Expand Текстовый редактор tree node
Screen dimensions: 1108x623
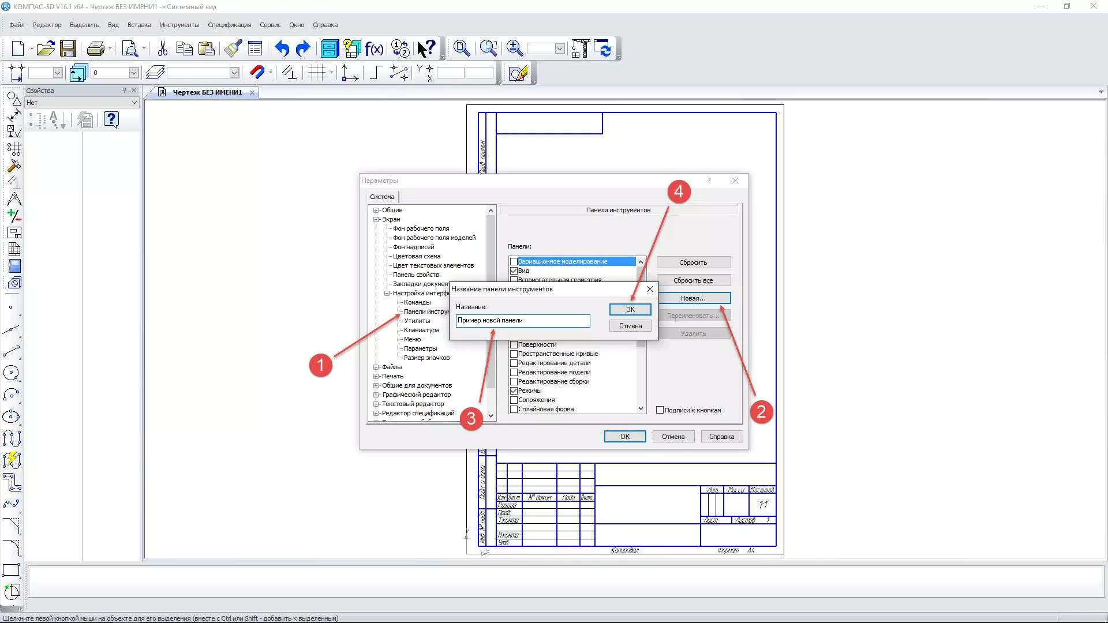point(376,404)
